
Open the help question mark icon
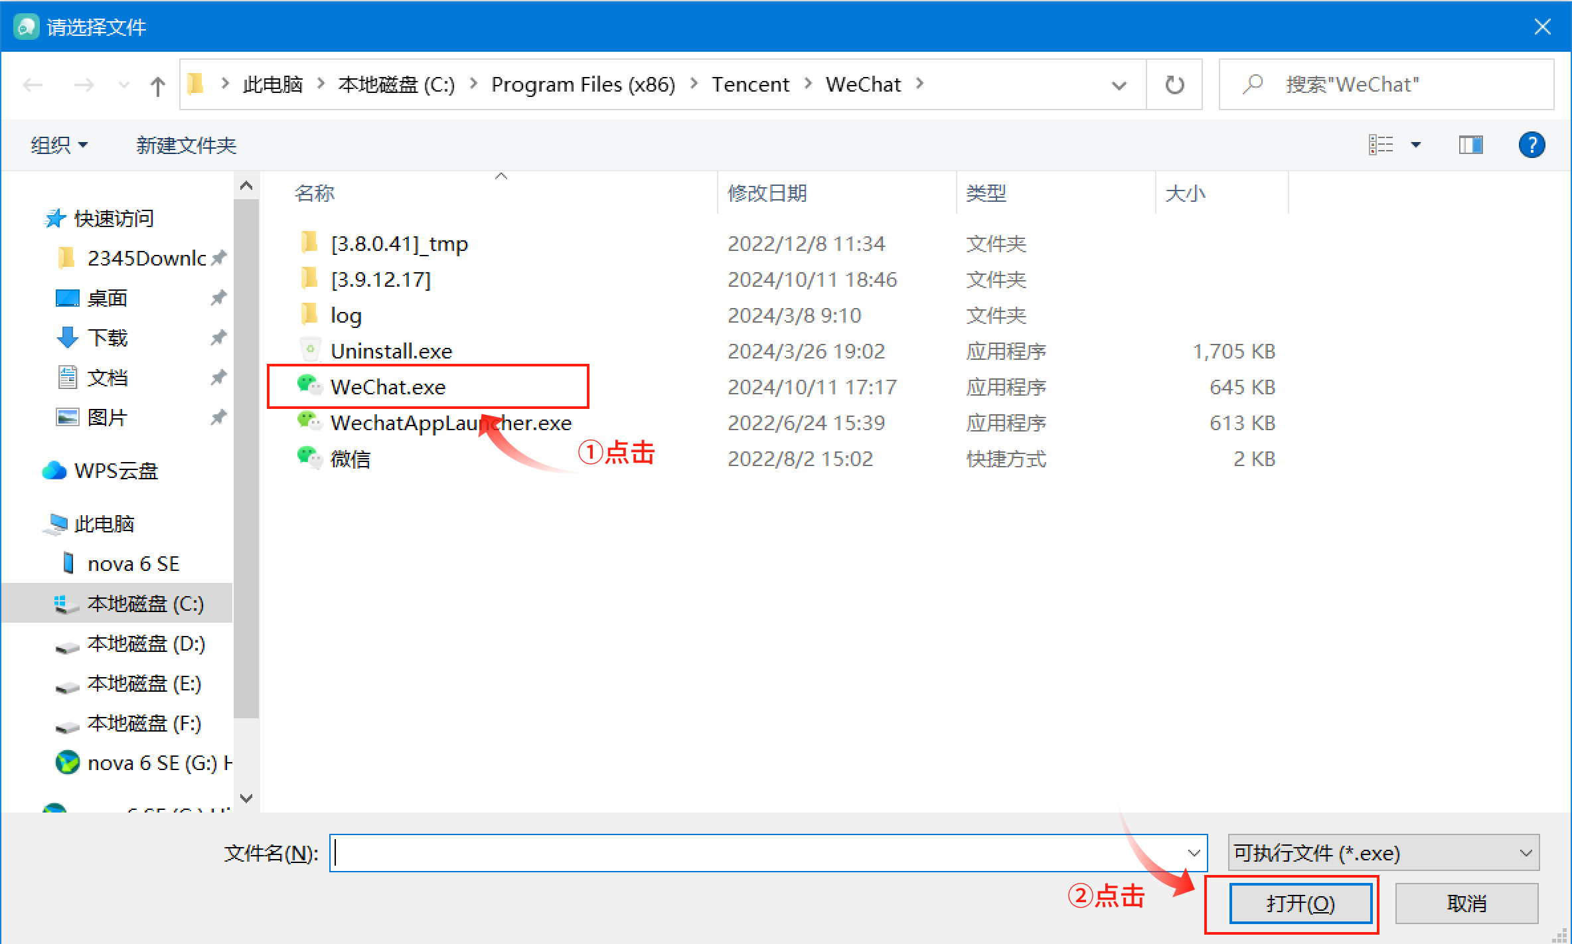[x=1532, y=145]
